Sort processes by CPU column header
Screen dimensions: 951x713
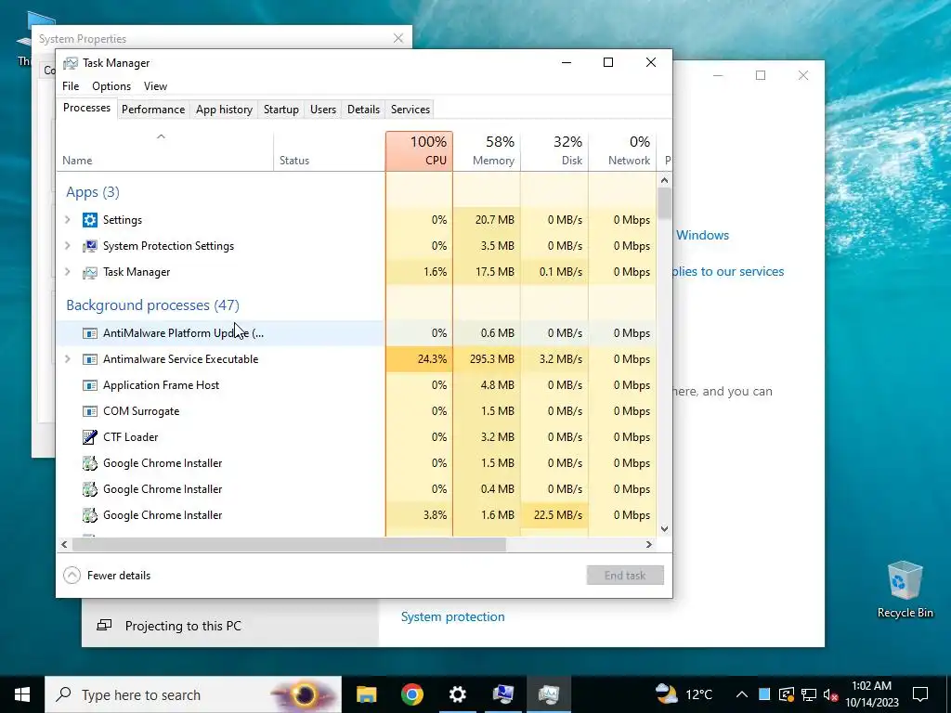[419, 151]
